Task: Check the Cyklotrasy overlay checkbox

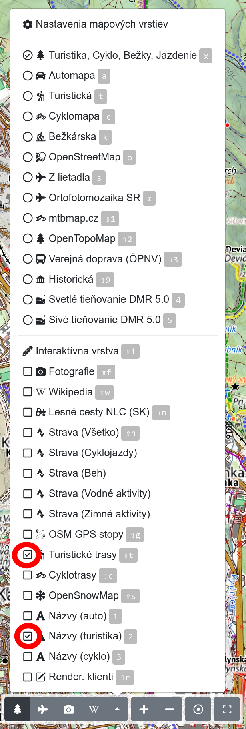Action: coord(27,575)
